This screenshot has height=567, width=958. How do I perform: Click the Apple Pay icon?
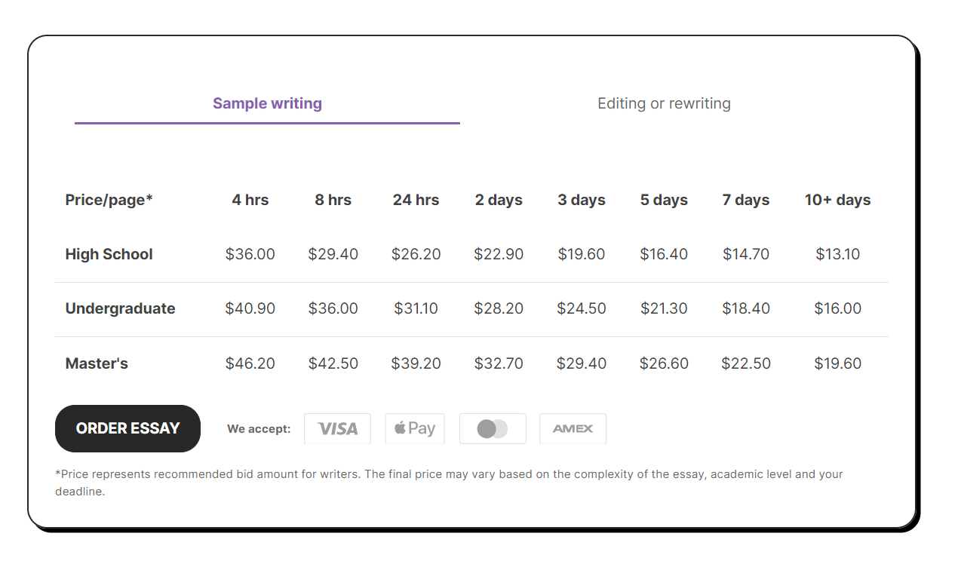point(415,428)
